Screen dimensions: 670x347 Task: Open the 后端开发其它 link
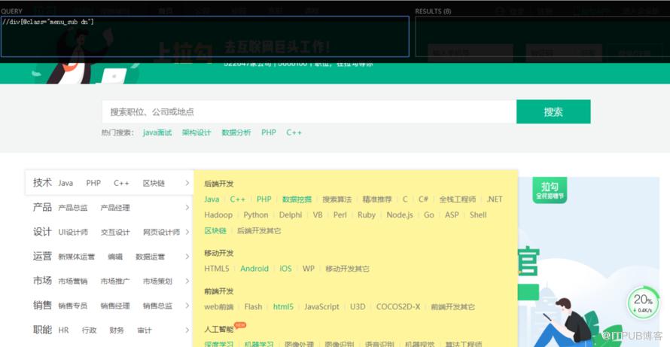tap(259, 231)
